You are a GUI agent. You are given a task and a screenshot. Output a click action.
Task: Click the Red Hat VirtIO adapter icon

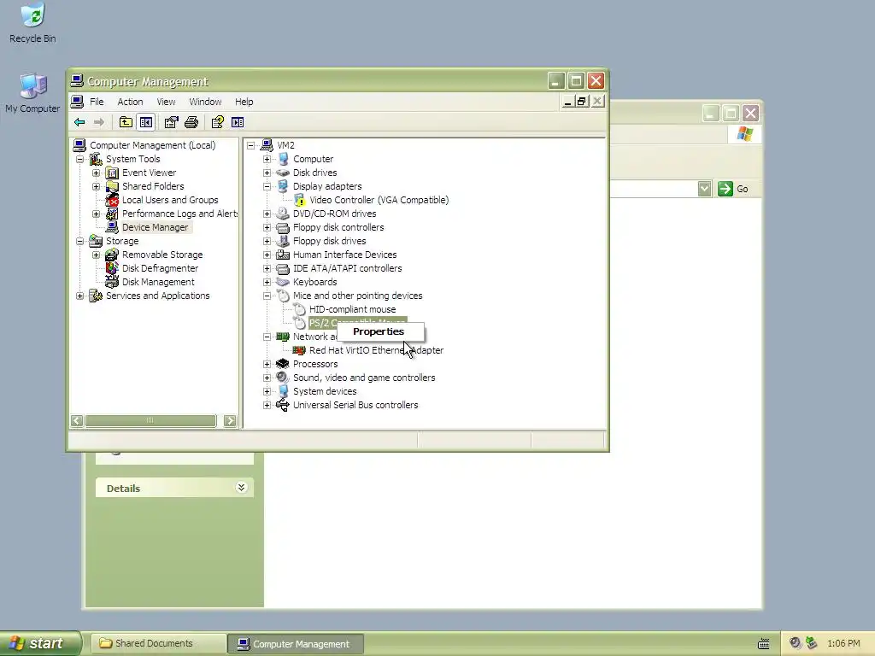(x=299, y=350)
